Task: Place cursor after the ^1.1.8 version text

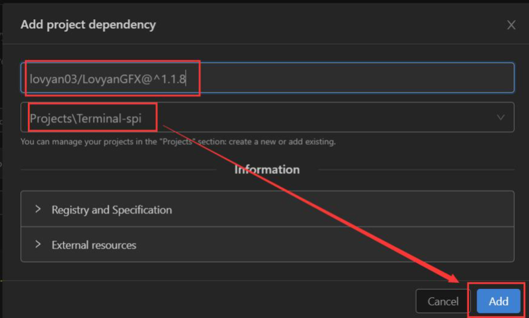Action: click(x=186, y=79)
